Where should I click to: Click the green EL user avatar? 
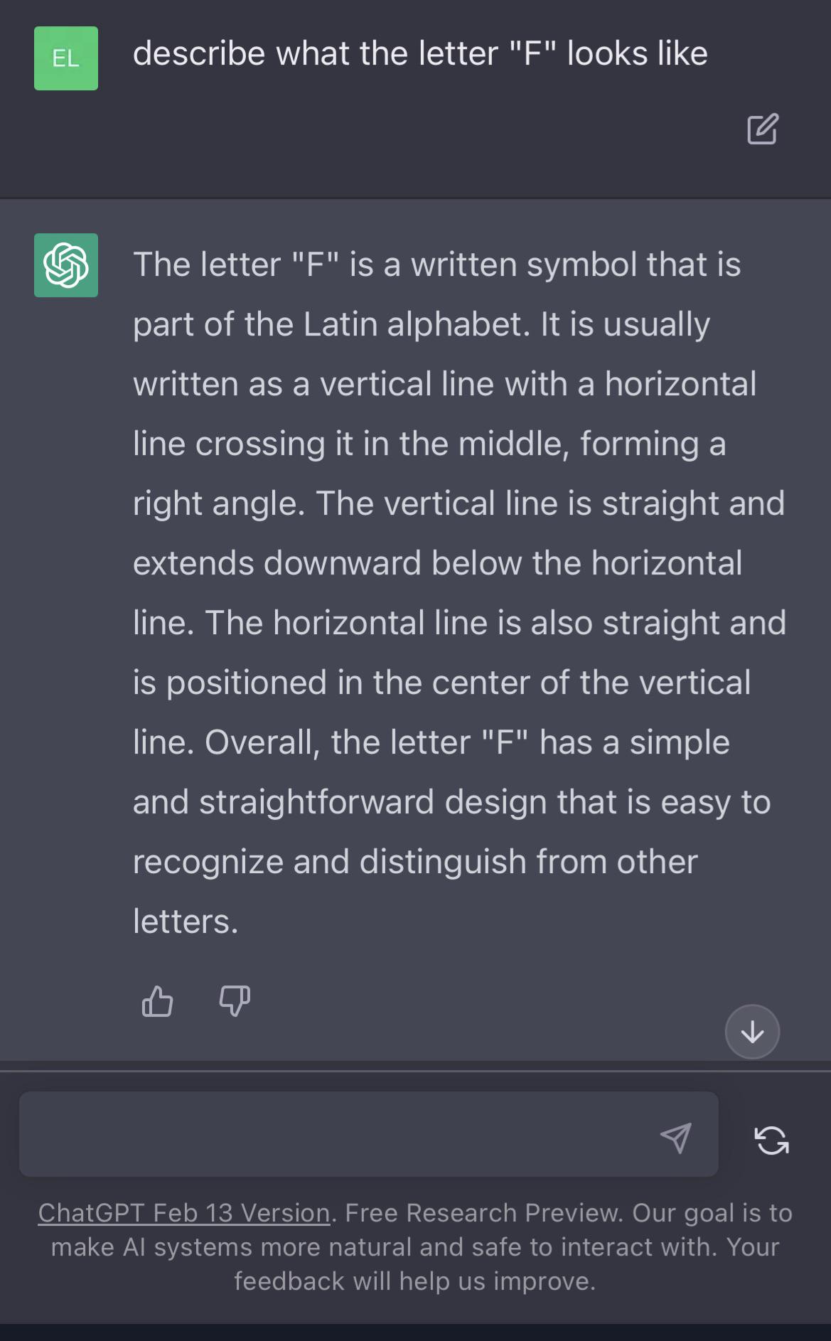[x=66, y=58]
